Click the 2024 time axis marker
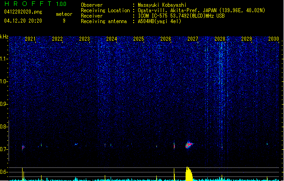Image resolution: width=284 pixels, height=181 pixels. tap(112, 39)
